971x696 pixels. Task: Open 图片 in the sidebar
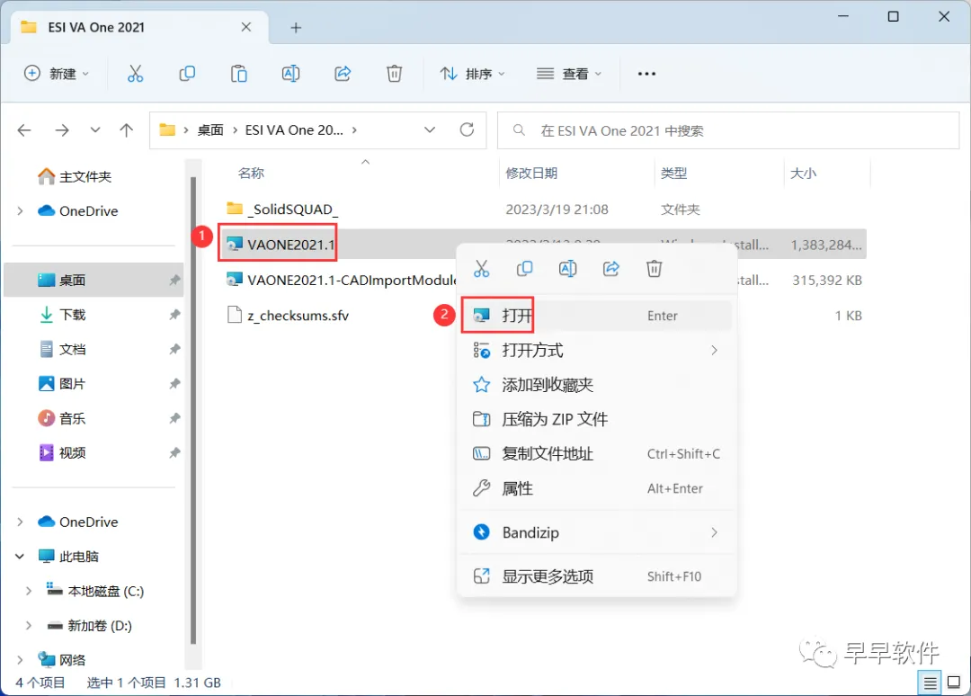click(x=73, y=384)
